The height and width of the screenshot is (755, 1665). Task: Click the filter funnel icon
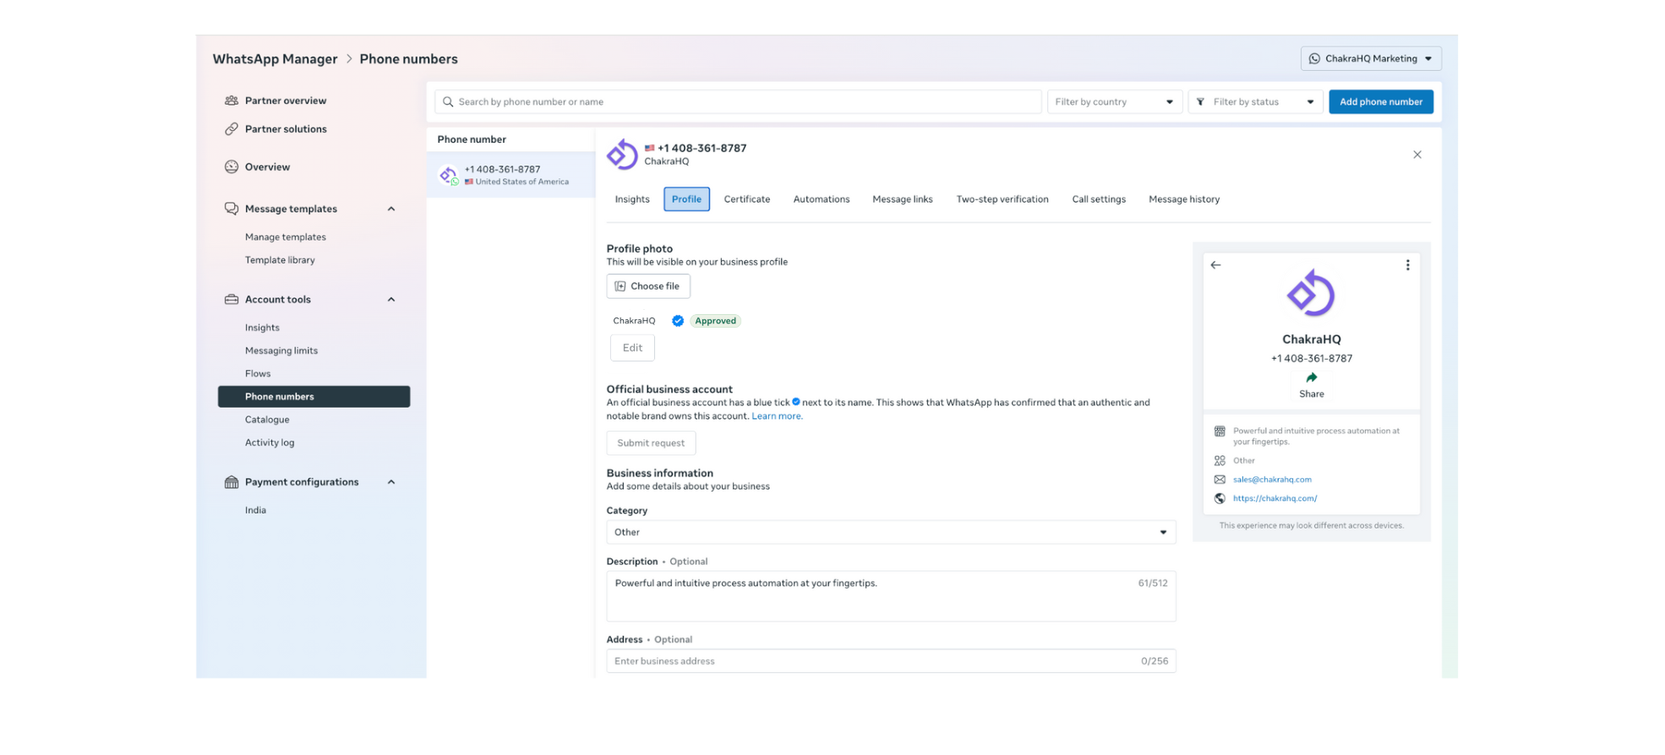[x=1200, y=102]
